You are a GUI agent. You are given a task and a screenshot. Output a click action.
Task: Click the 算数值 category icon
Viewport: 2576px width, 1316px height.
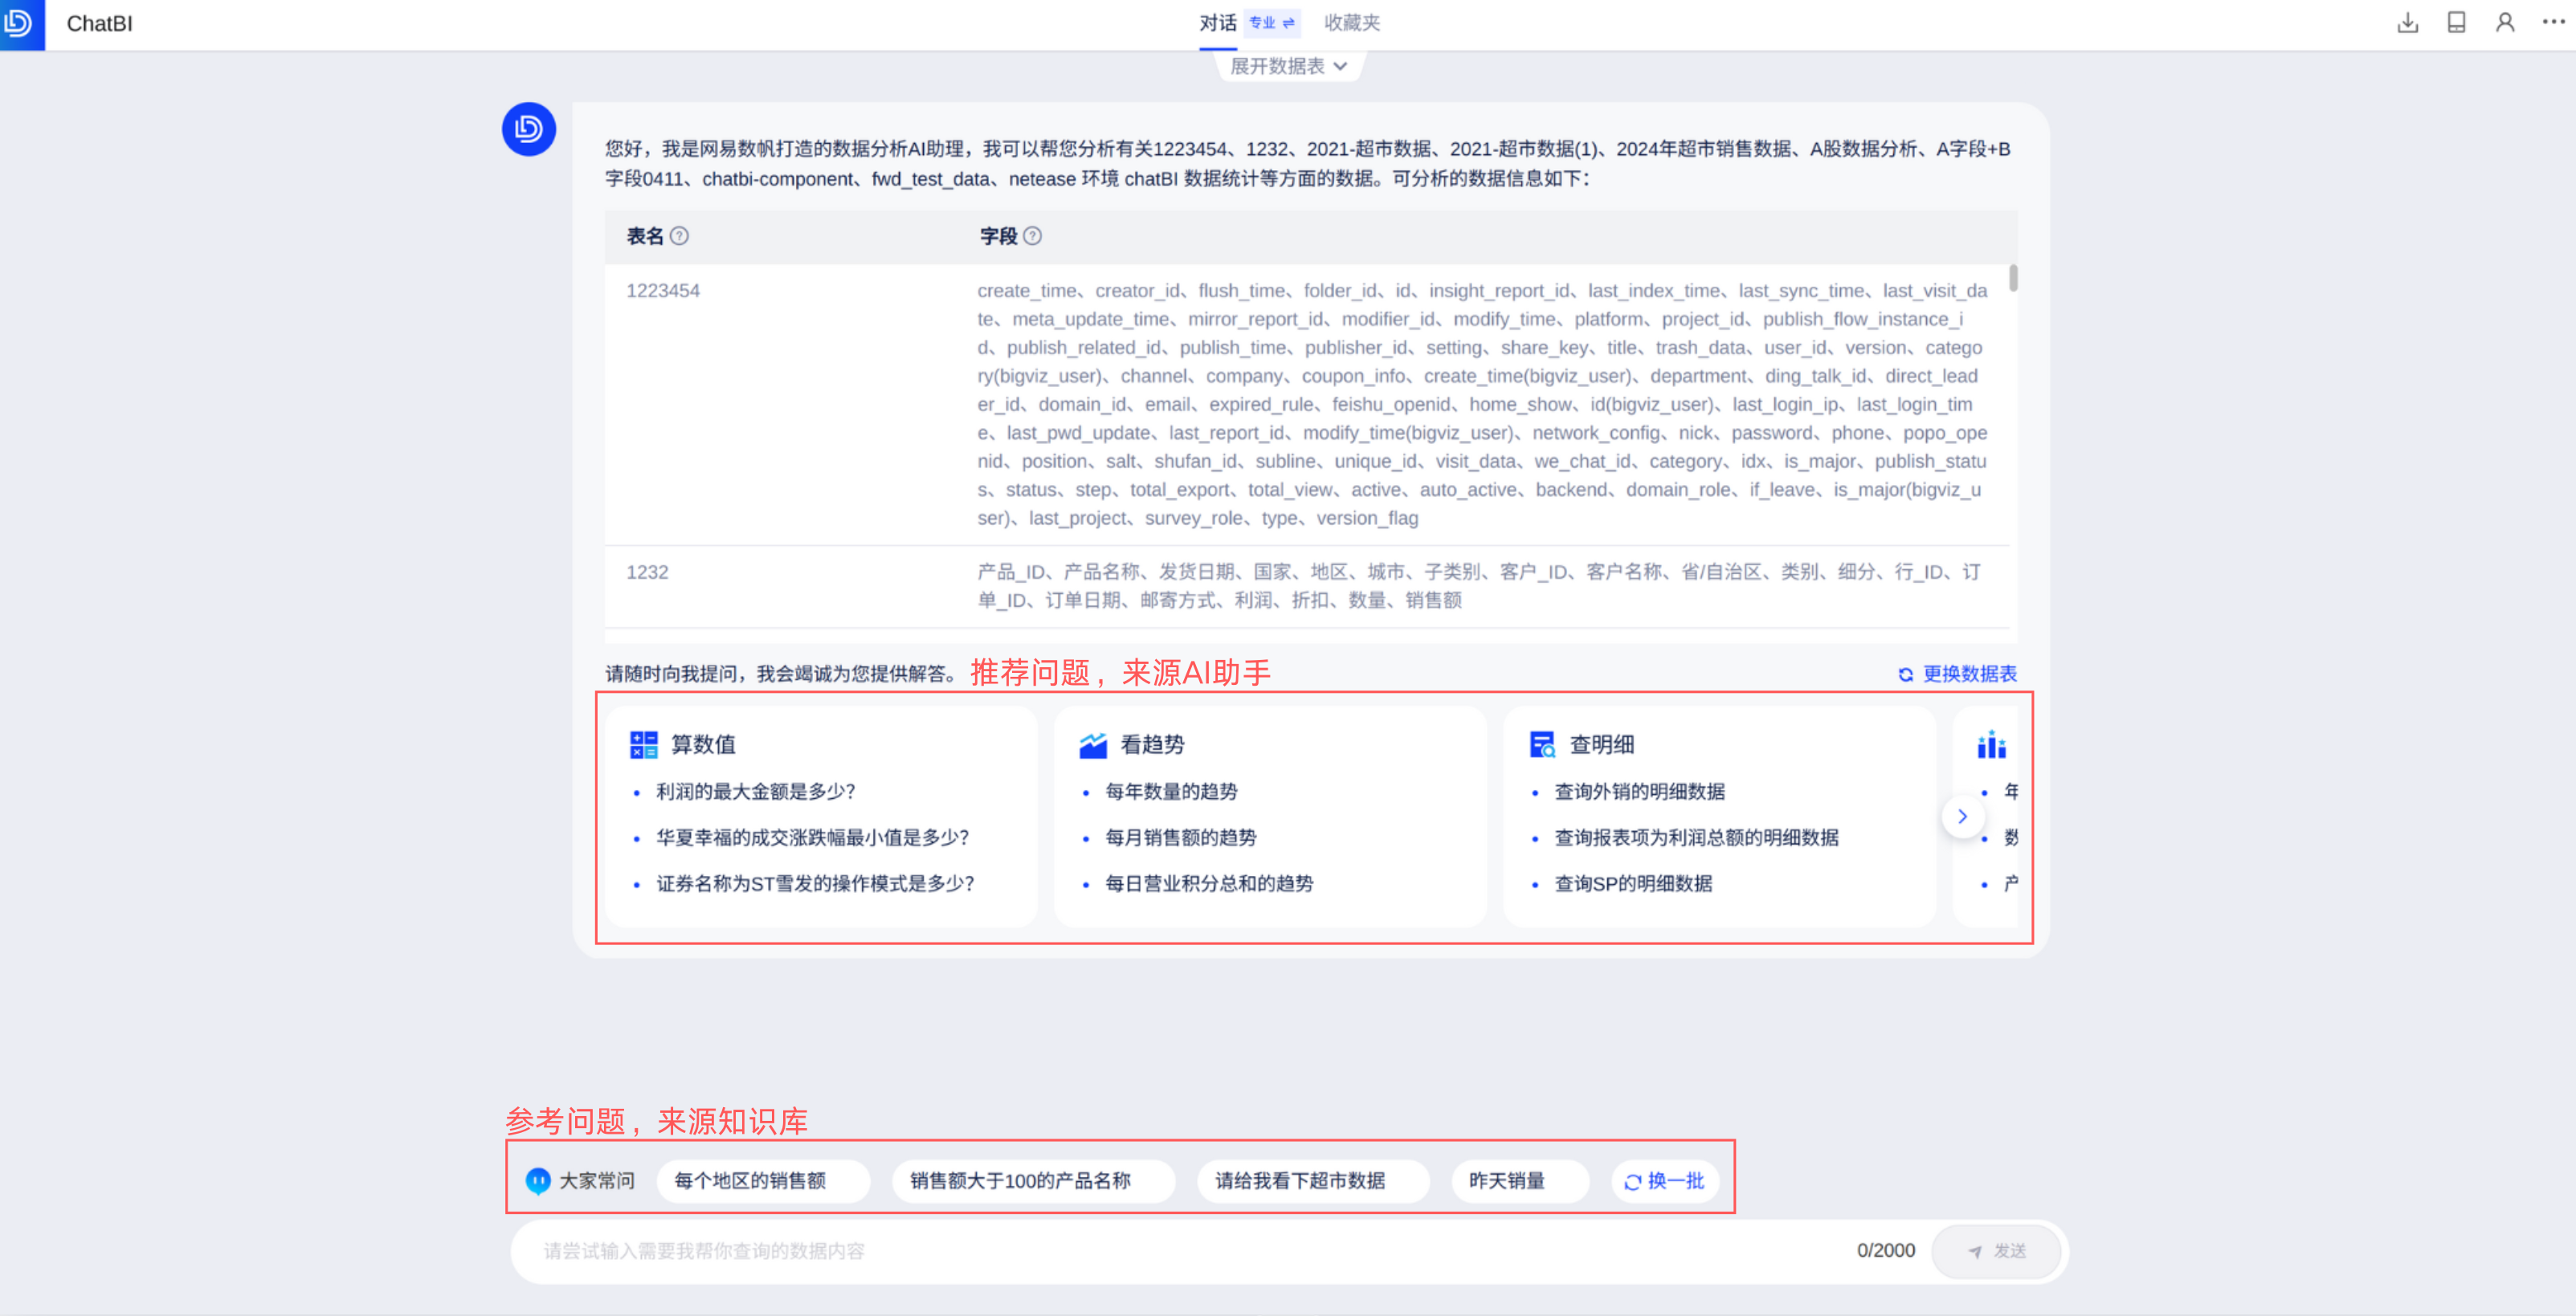643,744
